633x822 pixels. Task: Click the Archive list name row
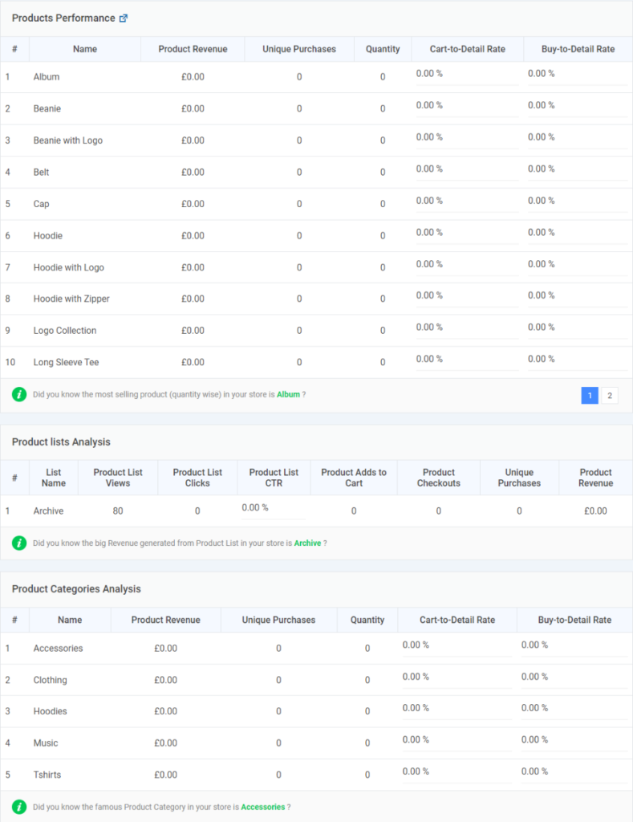49,511
